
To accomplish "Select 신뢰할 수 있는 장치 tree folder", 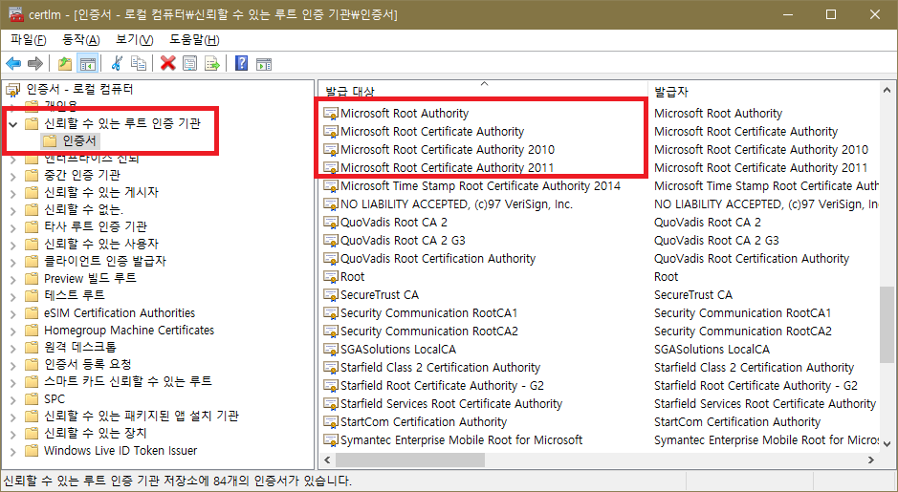I will coord(95,433).
